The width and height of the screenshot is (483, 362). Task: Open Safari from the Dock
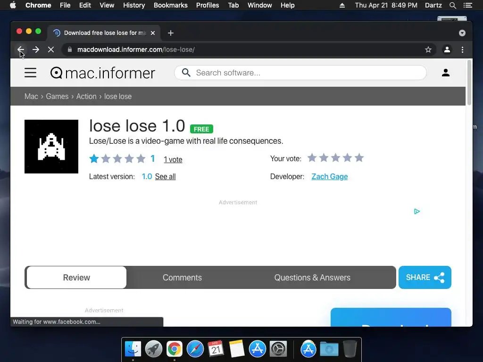(195, 349)
